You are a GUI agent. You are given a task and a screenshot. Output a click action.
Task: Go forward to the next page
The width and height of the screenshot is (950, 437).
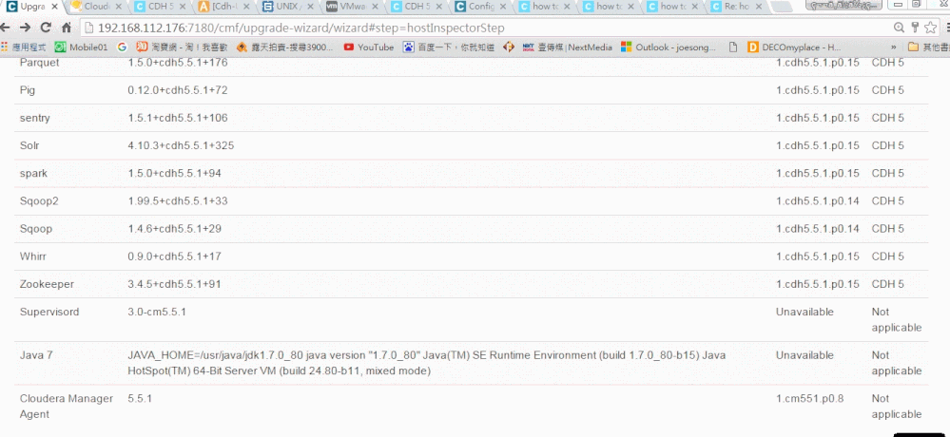coord(25,28)
